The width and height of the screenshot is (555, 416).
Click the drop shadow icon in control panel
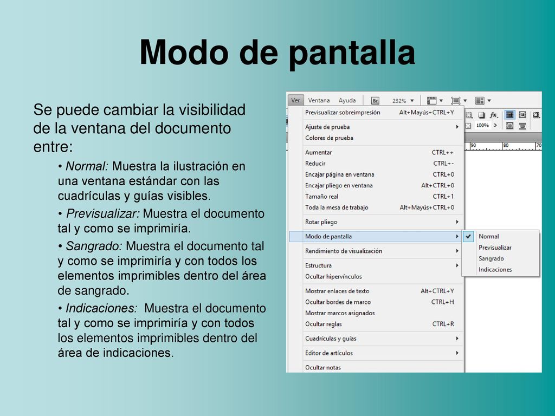(x=481, y=115)
